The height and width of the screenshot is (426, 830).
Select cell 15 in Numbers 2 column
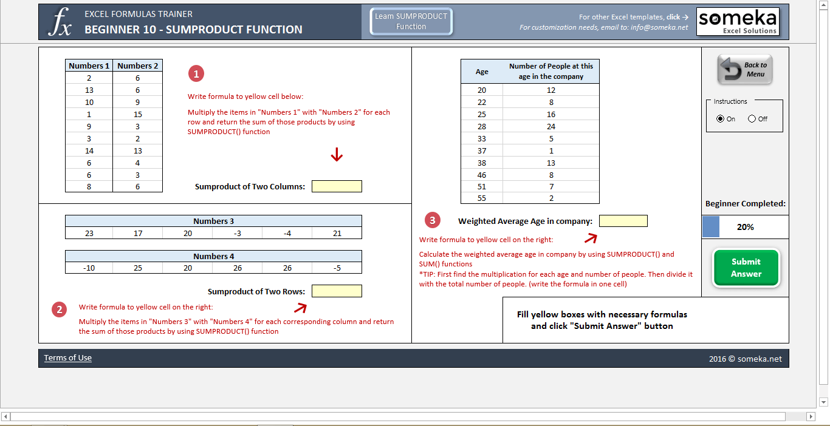coord(138,114)
